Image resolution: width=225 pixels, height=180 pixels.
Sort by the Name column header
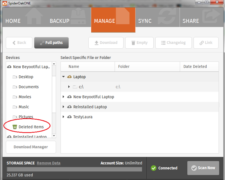88,66
